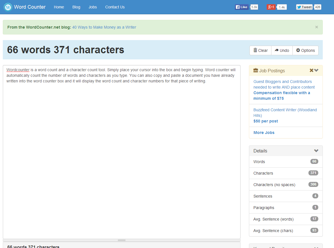Screen dimensions: 334x248
Task: Dismiss the blog announcement banner
Action: point(317,27)
